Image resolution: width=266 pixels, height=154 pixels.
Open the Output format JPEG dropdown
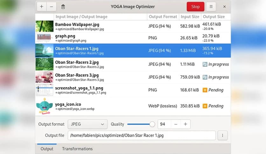click(87, 124)
